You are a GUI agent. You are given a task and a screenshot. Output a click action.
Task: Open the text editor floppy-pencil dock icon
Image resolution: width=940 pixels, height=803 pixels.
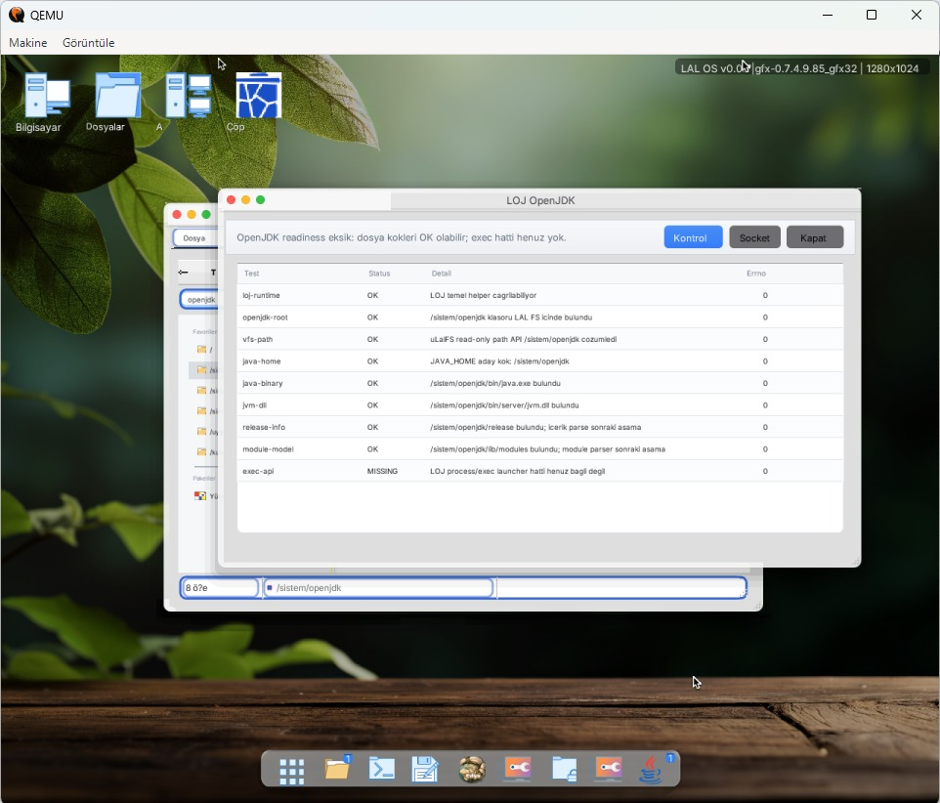click(x=426, y=769)
